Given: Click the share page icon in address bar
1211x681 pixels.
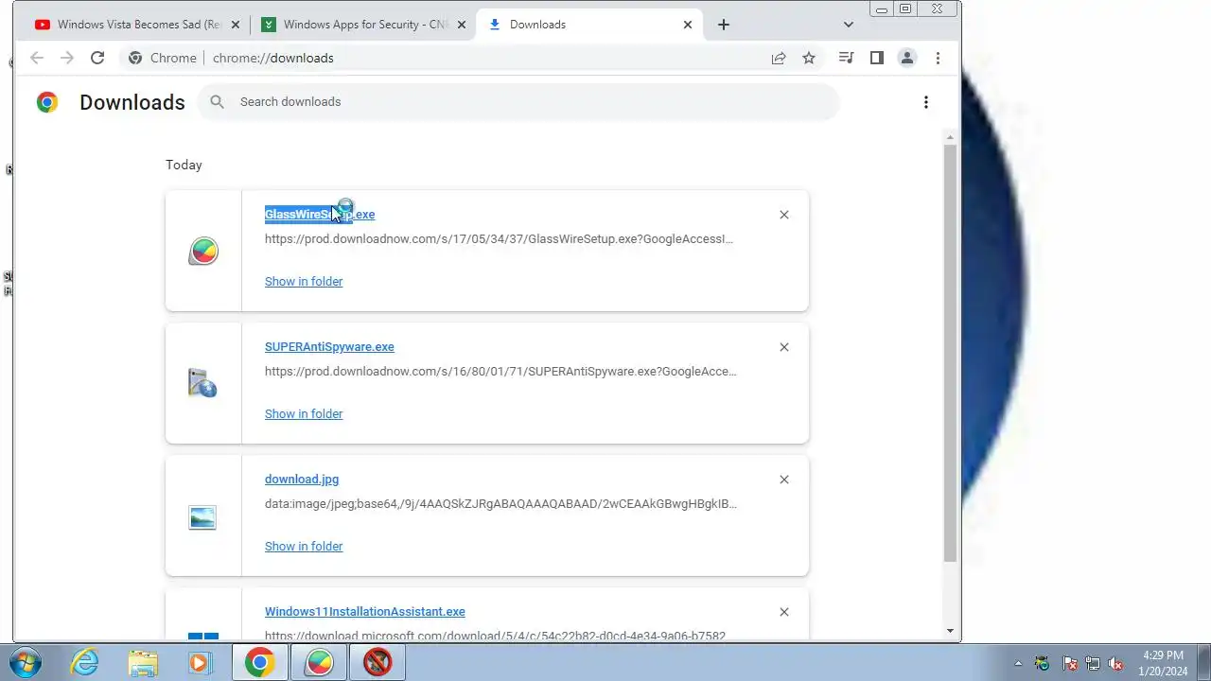Looking at the screenshot, I should point(779,58).
